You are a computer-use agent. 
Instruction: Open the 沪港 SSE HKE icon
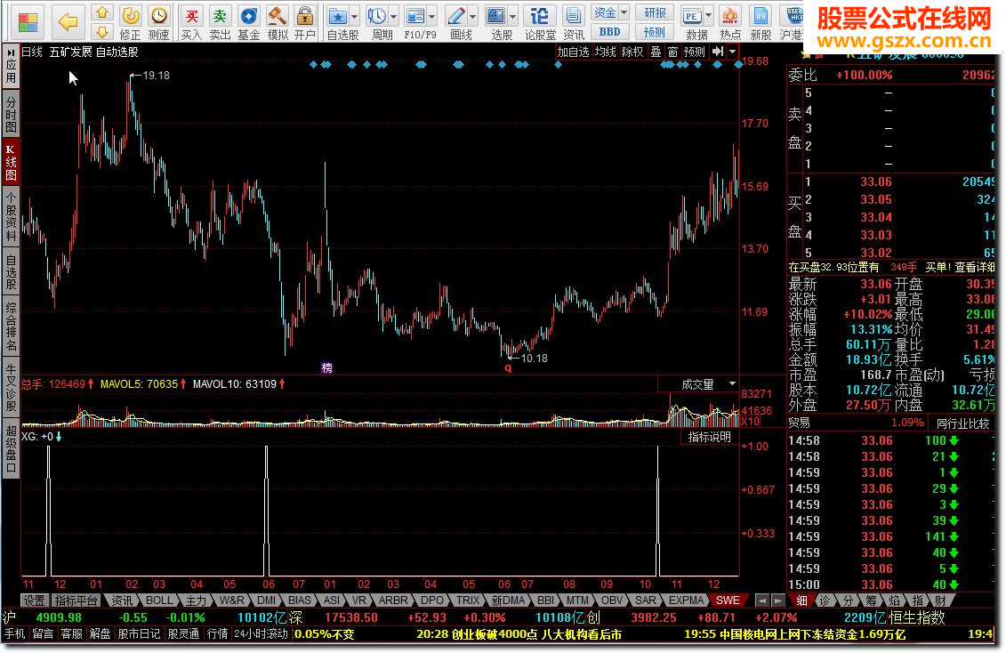click(793, 15)
